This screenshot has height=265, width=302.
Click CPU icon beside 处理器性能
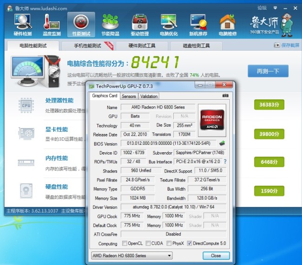coord(26,105)
